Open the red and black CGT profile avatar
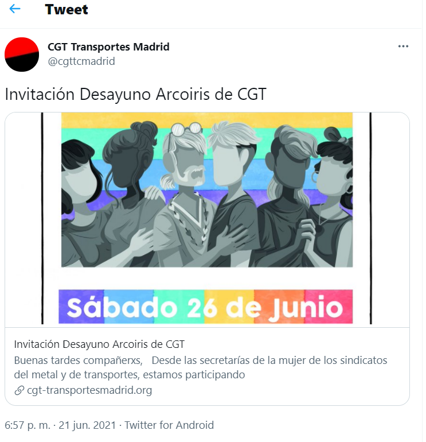Image resolution: width=426 pixels, height=442 pixels. (22, 55)
